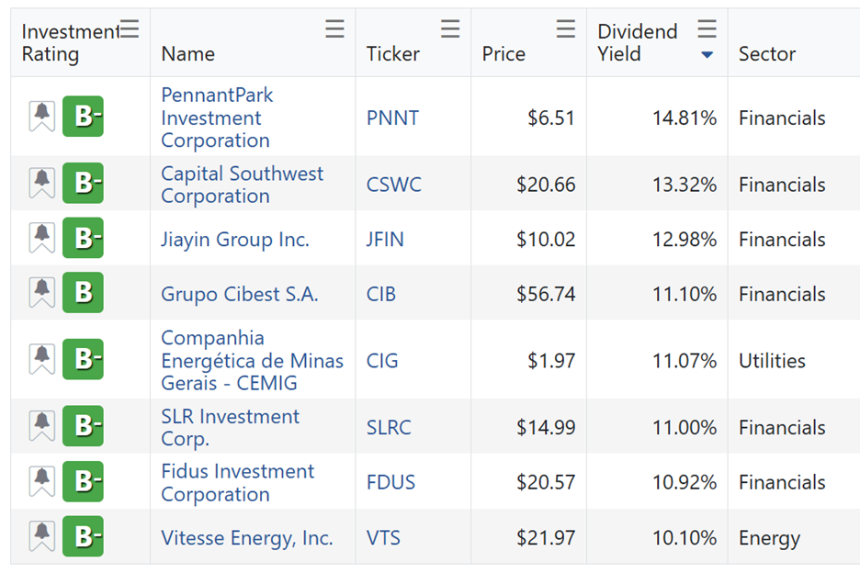
Task: Toggle the alert bell for Grupo Cibest
Action: 42,293
